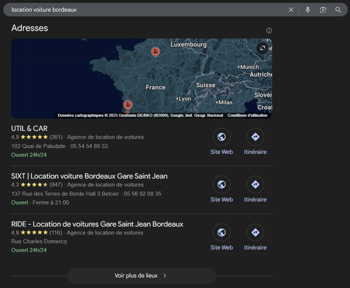
Task: Open the Voir plus de lieux list
Action: tap(142, 276)
